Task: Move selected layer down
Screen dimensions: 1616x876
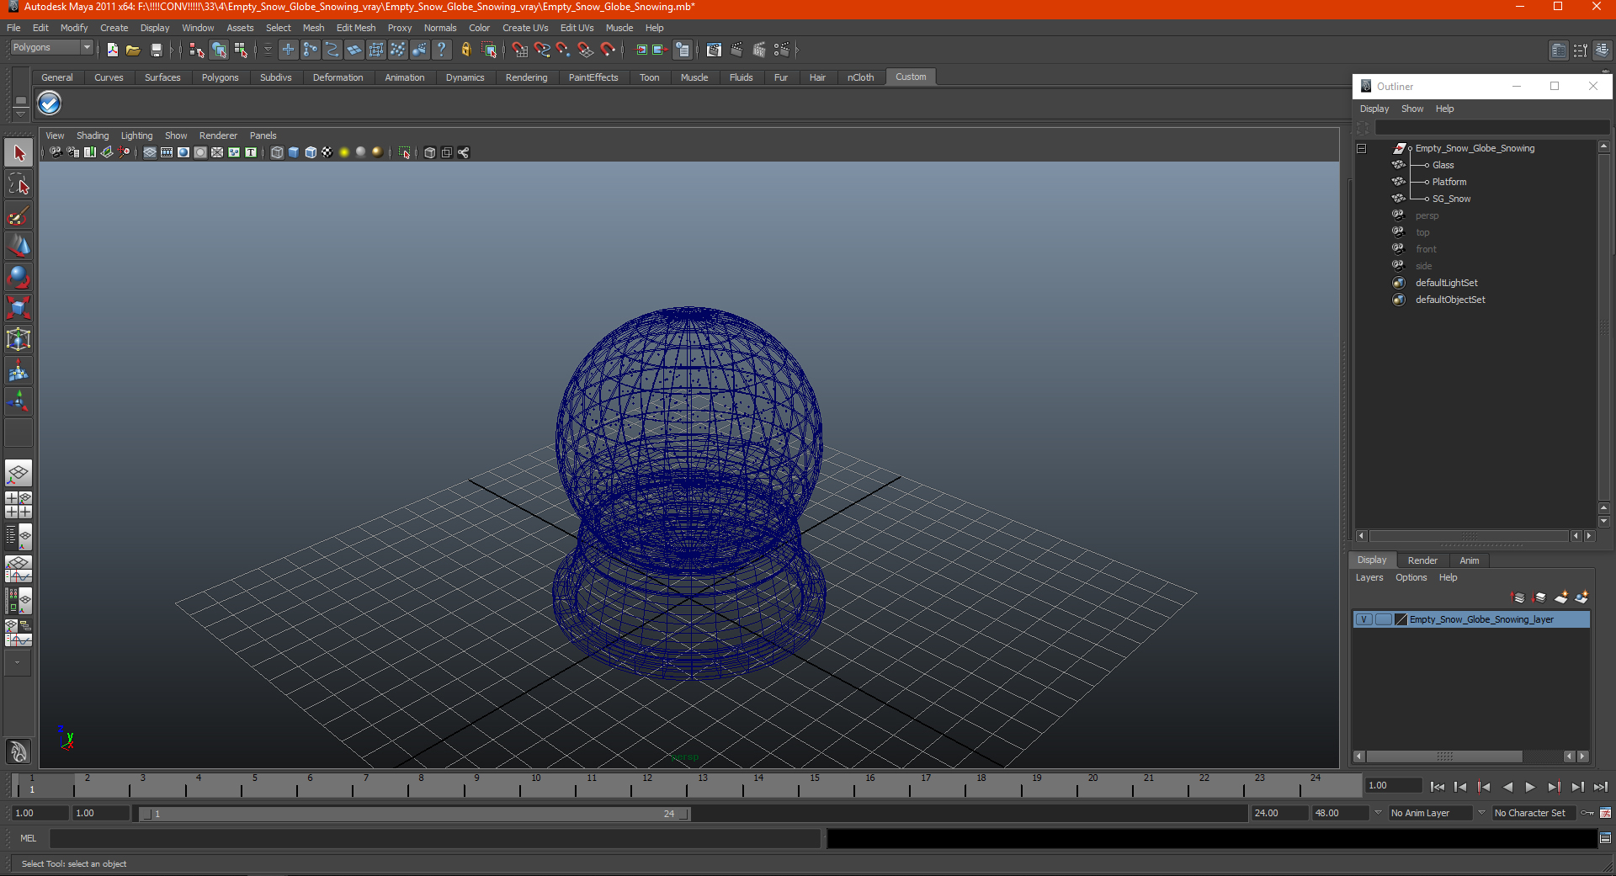Action: pyautogui.click(x=1539, y=597)
